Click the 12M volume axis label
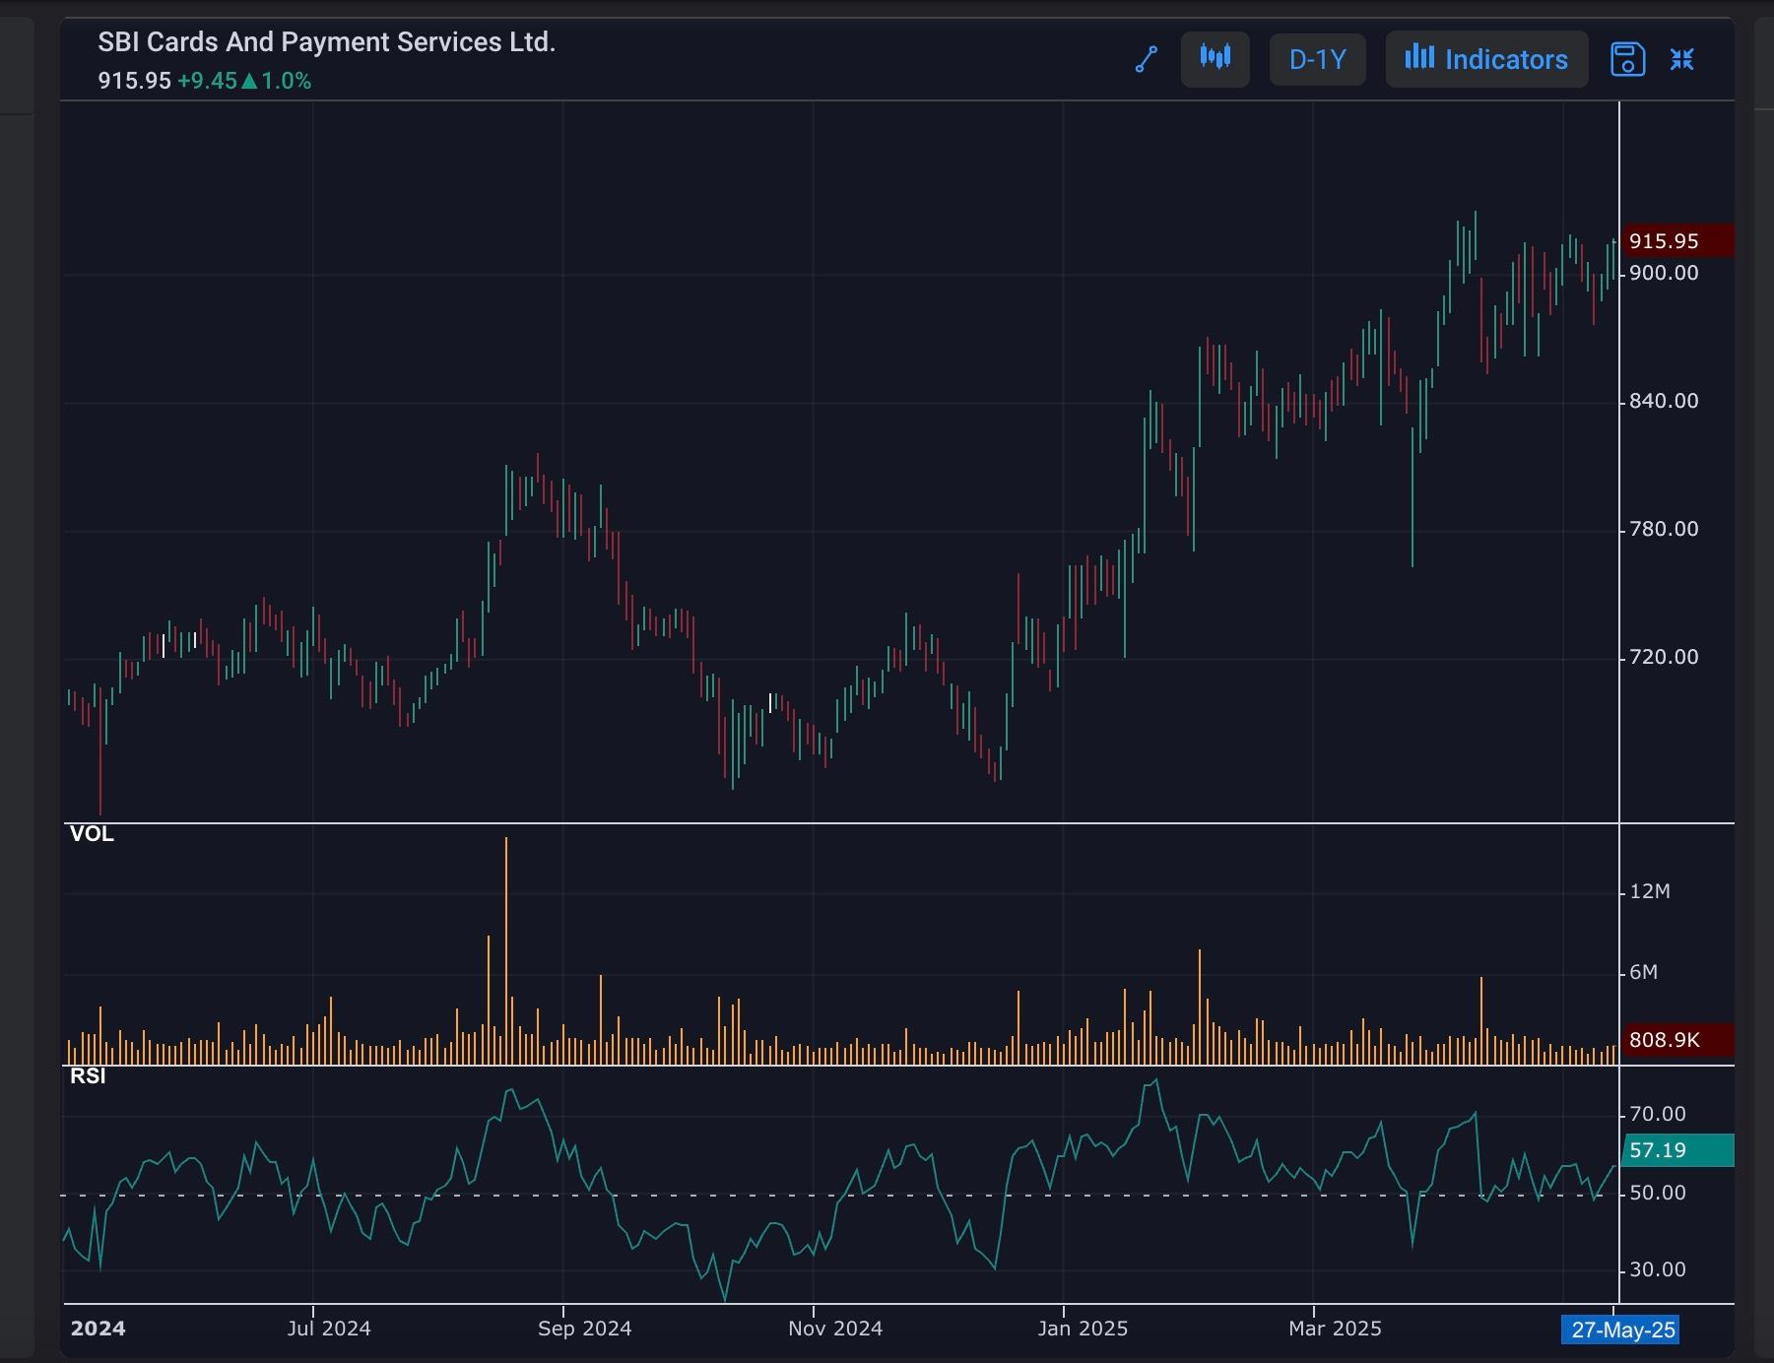Screen dimensions: 1774x1363 (1650, 891)
